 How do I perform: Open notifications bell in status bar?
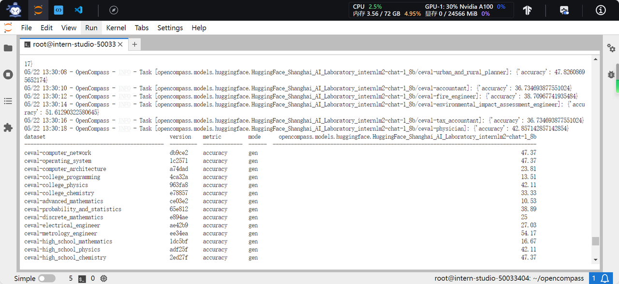coord(605,279)
